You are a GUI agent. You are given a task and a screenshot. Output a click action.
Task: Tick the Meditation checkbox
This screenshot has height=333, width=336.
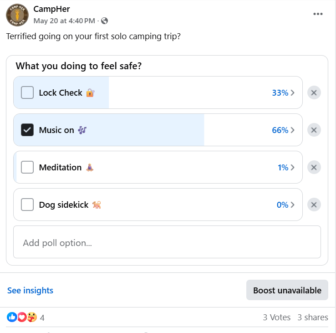click(27, 168)
